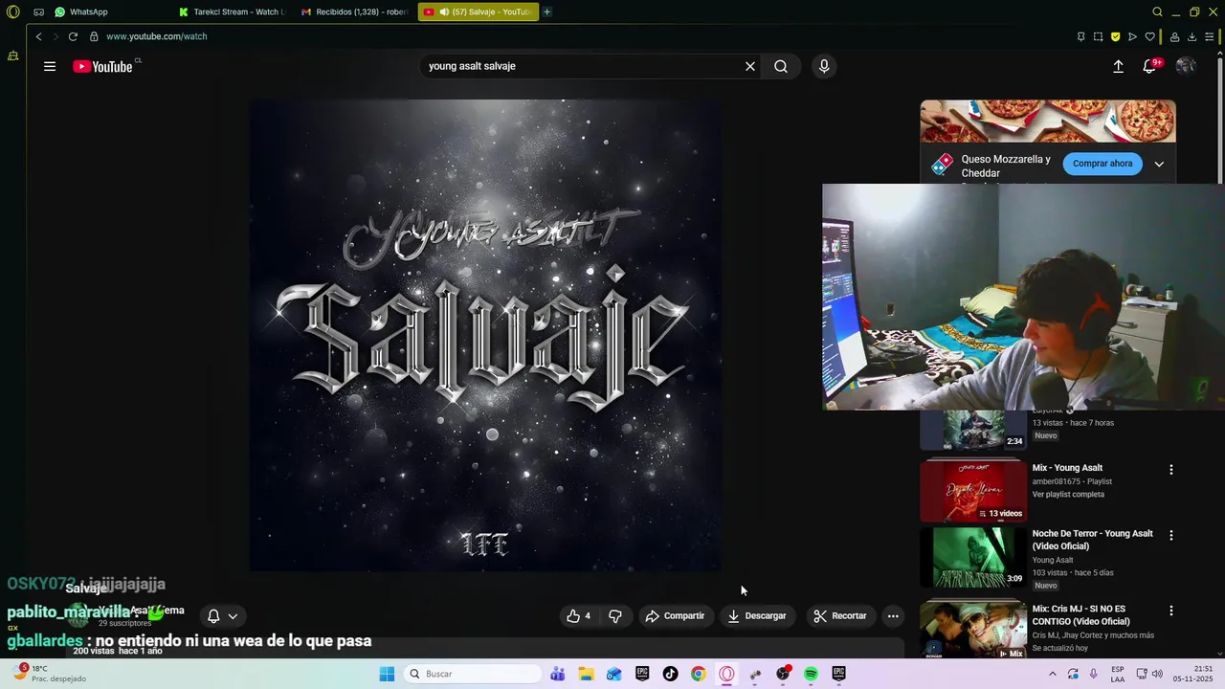This screenshot has height=689, width=1225.
Task: Like the video with thumbs up
Action: click(578, 616)
